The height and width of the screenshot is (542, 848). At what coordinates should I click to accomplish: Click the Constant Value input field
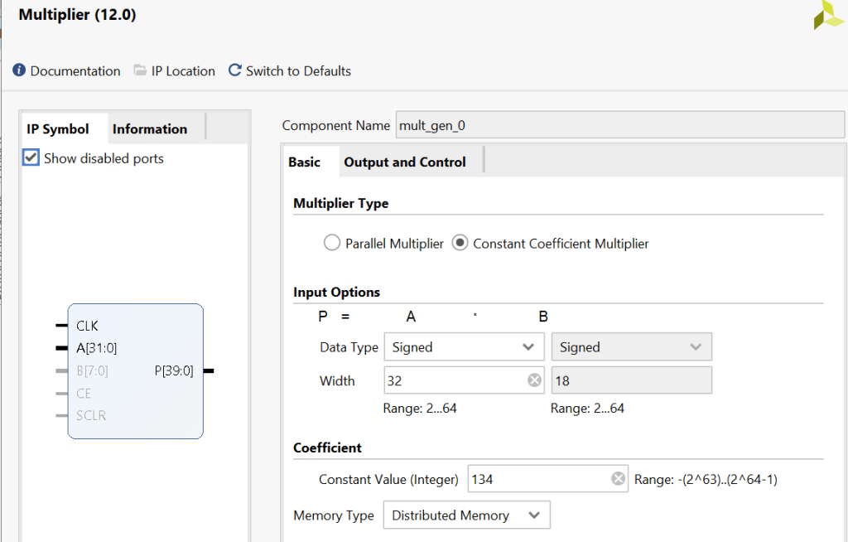click(x=538, y=479)
